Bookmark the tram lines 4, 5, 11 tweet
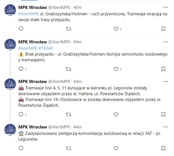This screenshot has width=174, height=156. pos(163,114)
